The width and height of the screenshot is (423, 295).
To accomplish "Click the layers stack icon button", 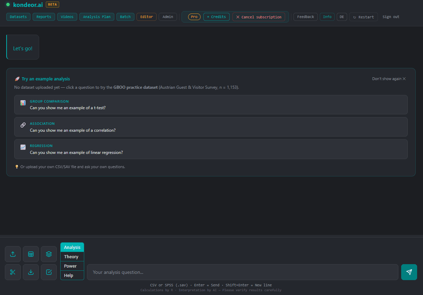I will [49, 254].
